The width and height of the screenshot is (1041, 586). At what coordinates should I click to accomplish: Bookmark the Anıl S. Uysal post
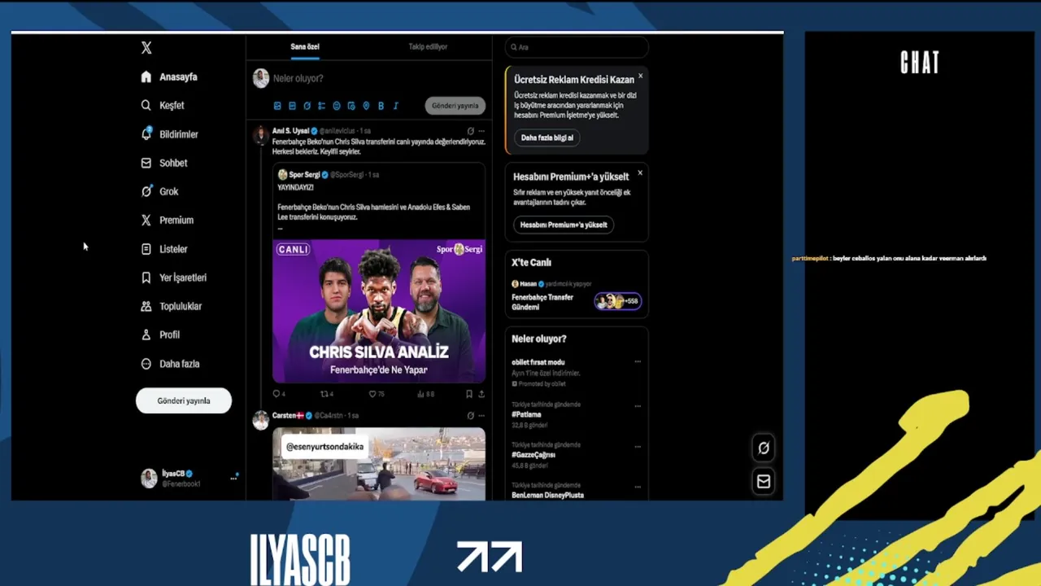[469, 394]
